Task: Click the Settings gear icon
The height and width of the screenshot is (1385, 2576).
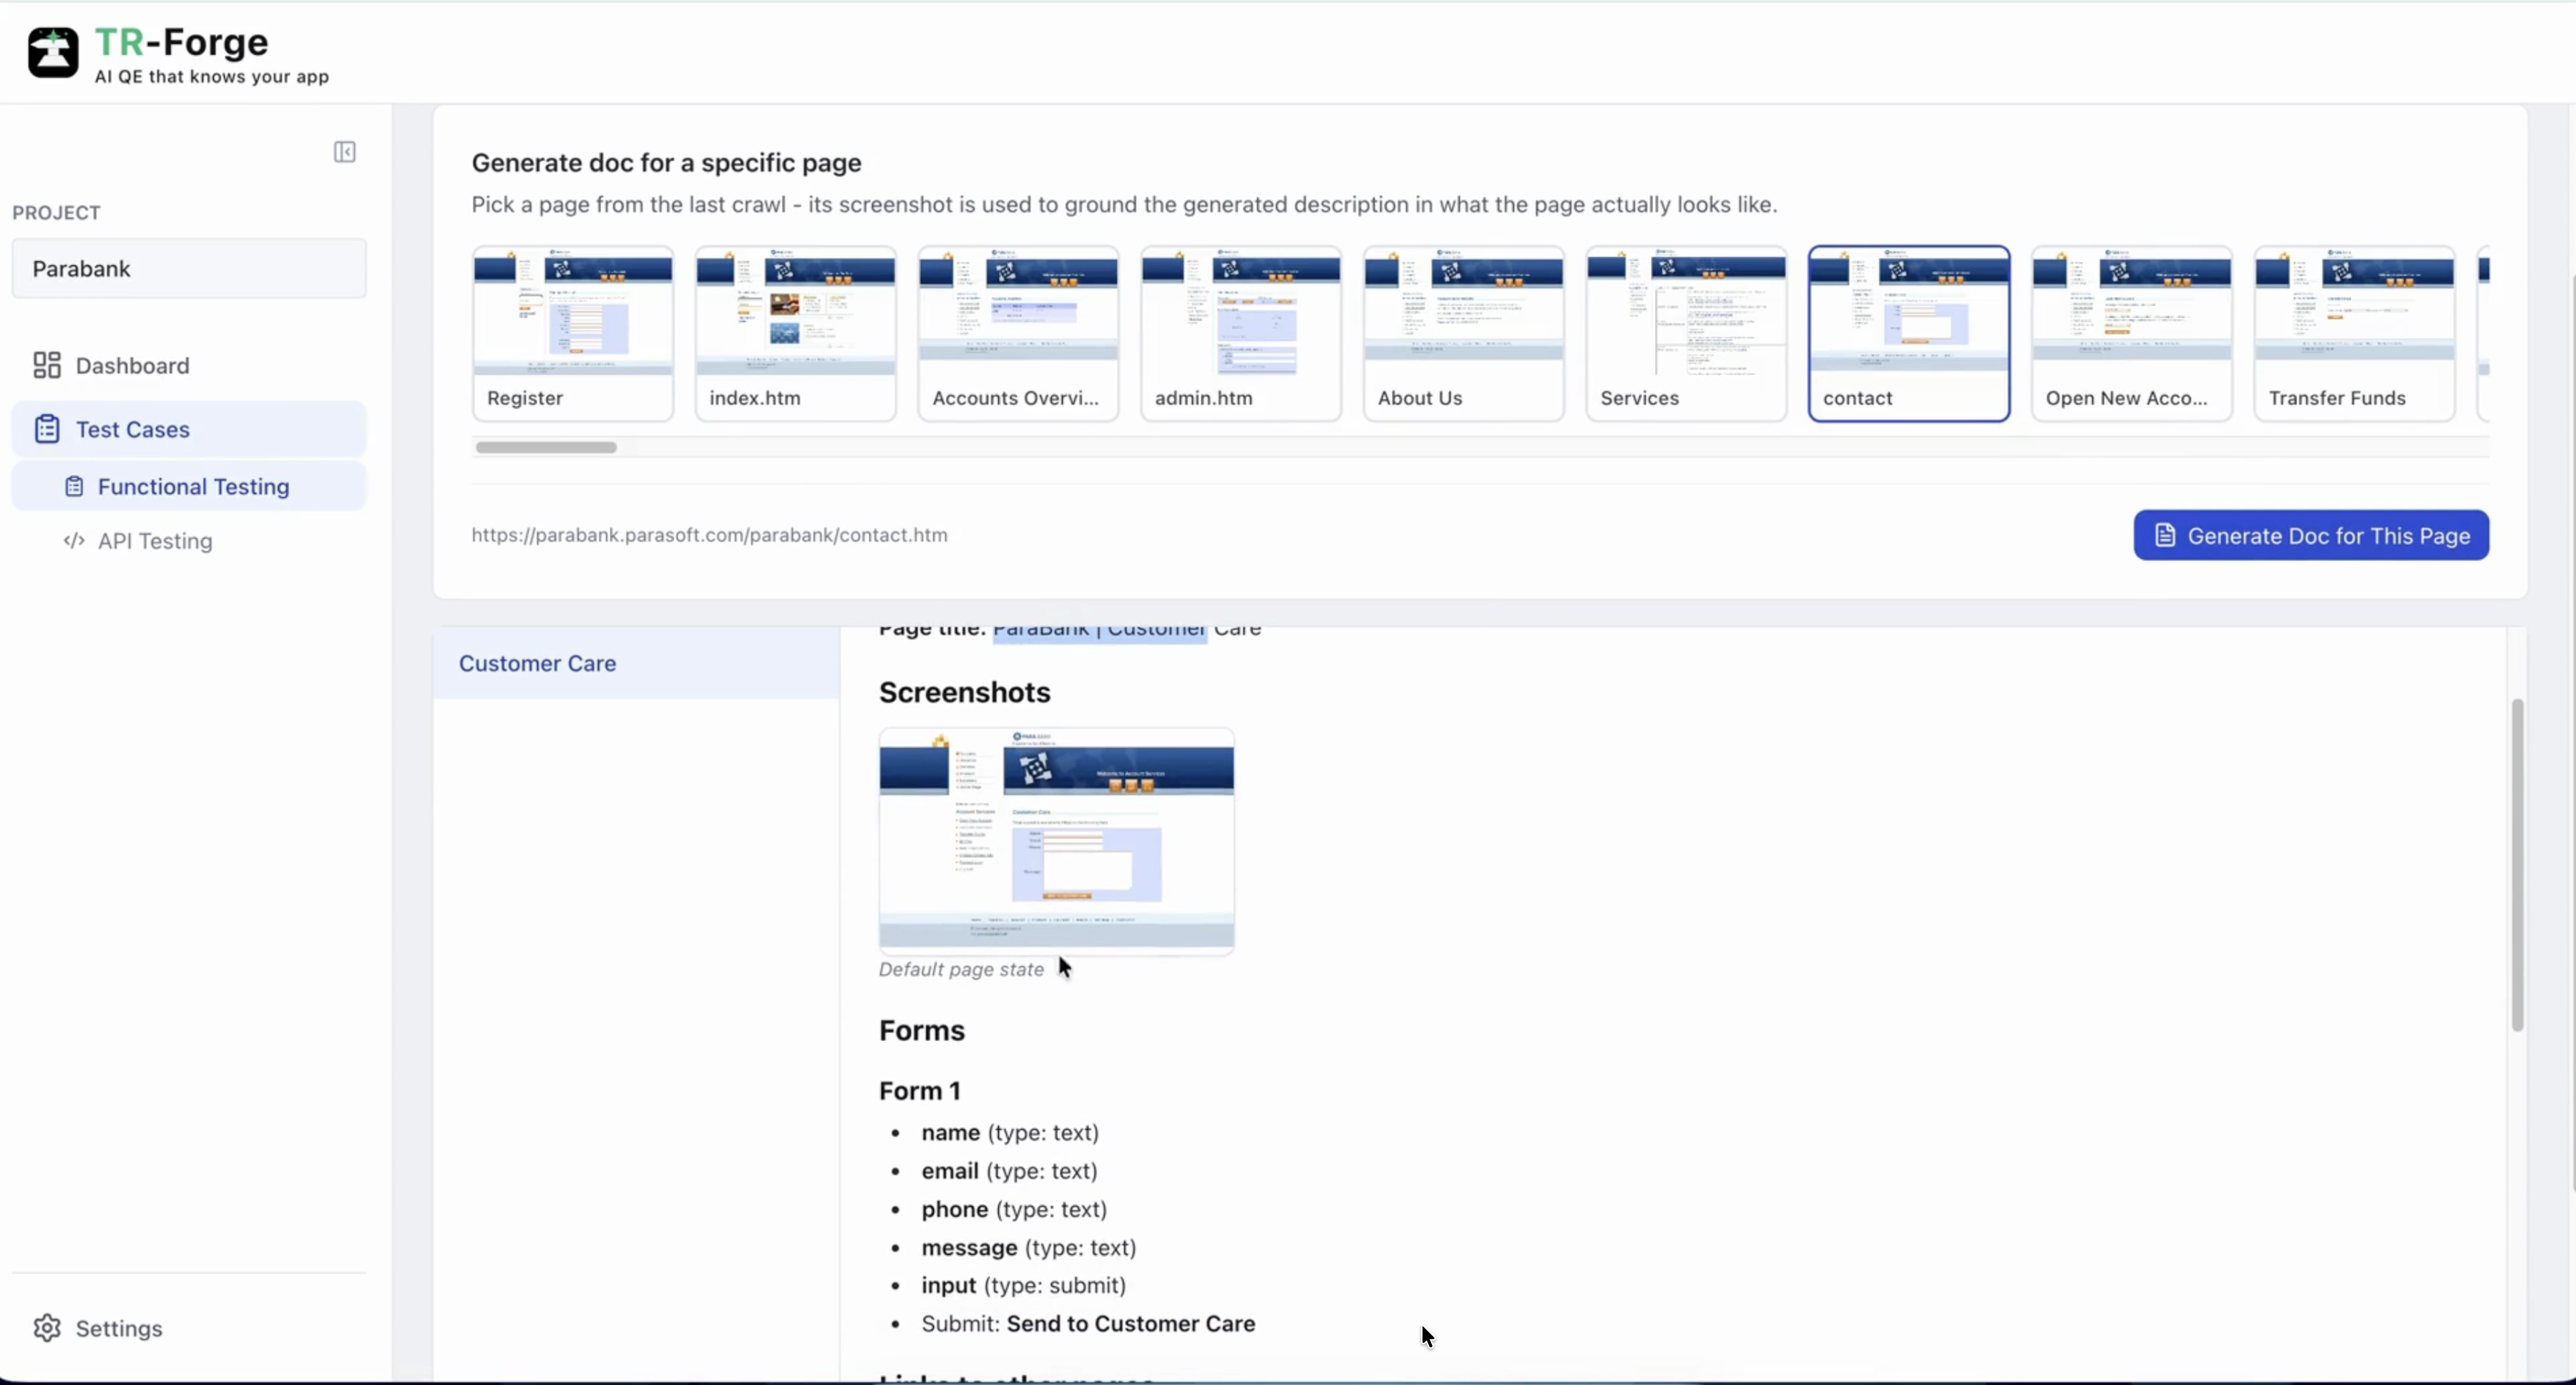Action: pyautogui.click(x=47, y=1328)
